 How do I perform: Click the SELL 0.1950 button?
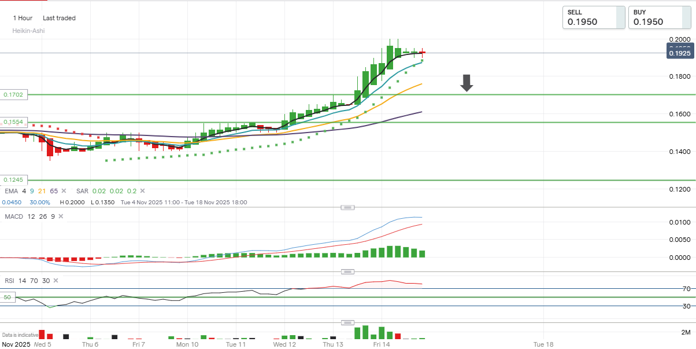(594, 17)
